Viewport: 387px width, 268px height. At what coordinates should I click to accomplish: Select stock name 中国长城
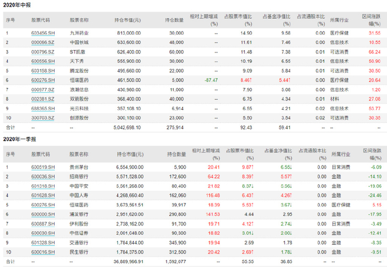coord(79,42)
